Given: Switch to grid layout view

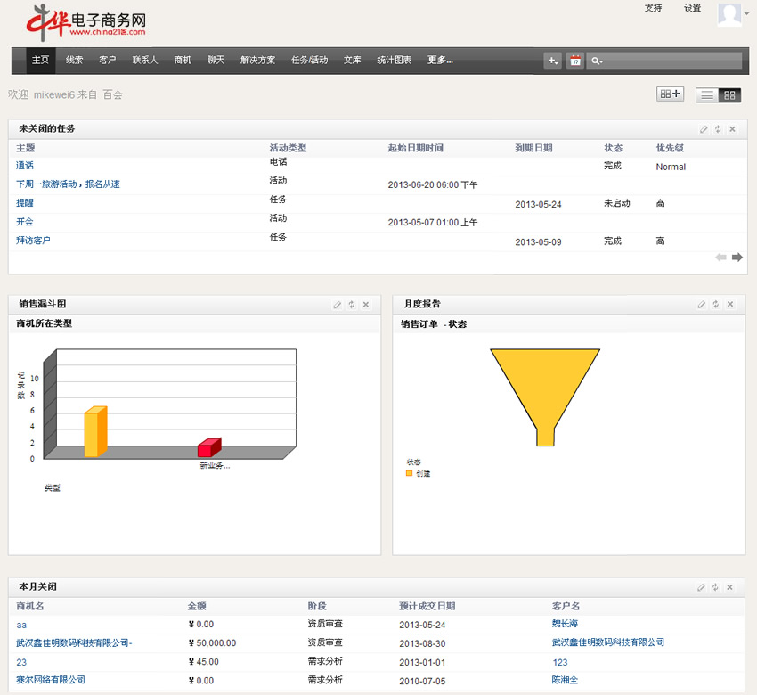Looking at the screenshot, I should coord(729,94).
